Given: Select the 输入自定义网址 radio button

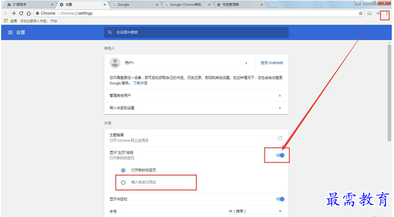Looking at the screenshot, I should point(123,183).
